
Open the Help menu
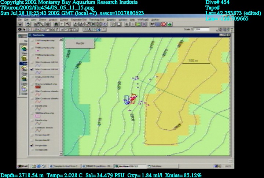pos(132,19)
